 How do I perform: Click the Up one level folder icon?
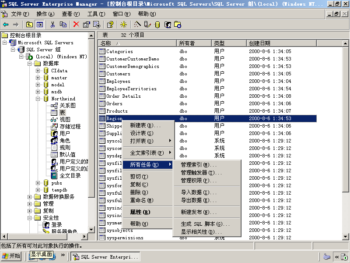click(x=29, y=25)
